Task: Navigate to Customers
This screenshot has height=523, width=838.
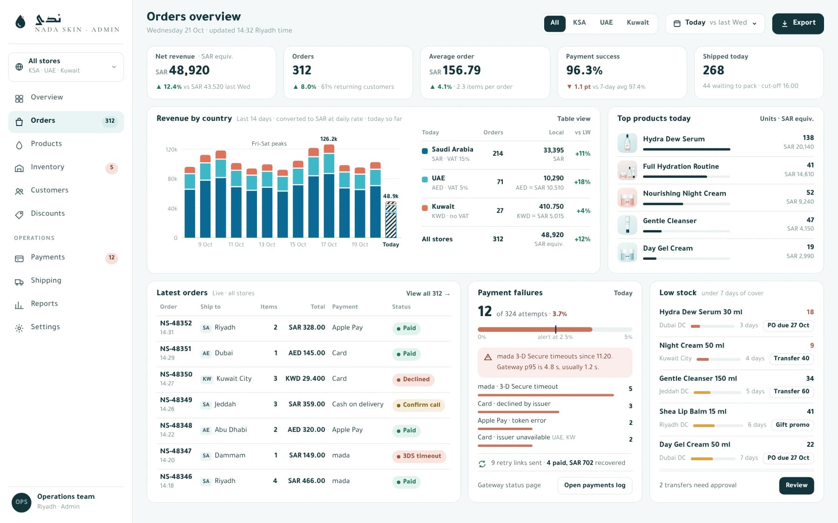Action: [x=66, y=191]
